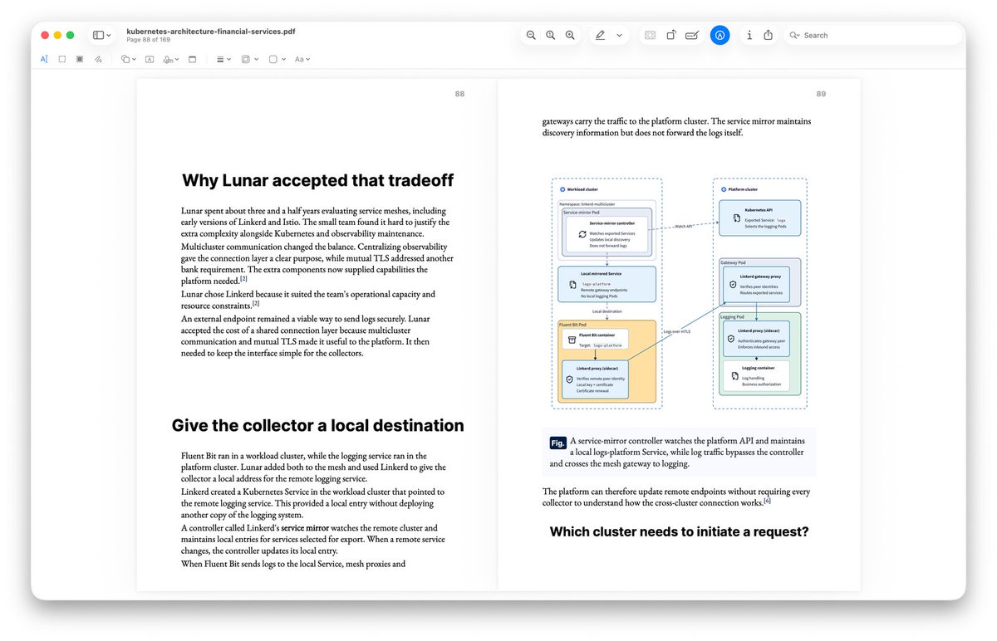Image resolution: width=997 pixels, height=641 pixels.
Task: Click the 'Platform cluster' diagram label
Action: point(741,189)
